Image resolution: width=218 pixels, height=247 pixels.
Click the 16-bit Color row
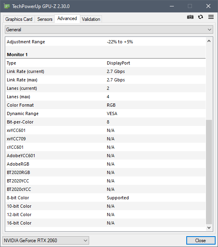(x=106, y=223)
